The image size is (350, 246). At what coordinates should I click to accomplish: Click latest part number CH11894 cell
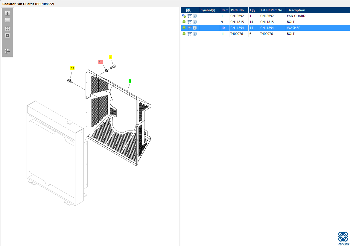pyautogui.click(x=272, y=28)
